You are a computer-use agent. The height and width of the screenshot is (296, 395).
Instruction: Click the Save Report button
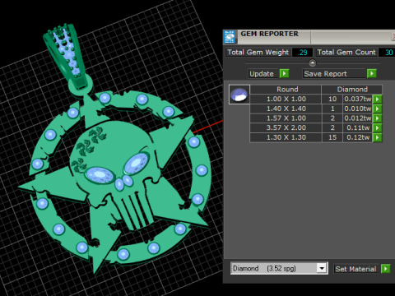pyautogui.click(x=334, y=73)
